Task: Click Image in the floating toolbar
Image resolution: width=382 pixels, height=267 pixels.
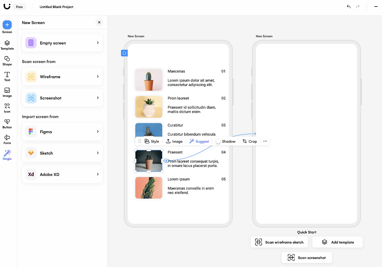Action: pyautogui.click(x=174, y=141)
